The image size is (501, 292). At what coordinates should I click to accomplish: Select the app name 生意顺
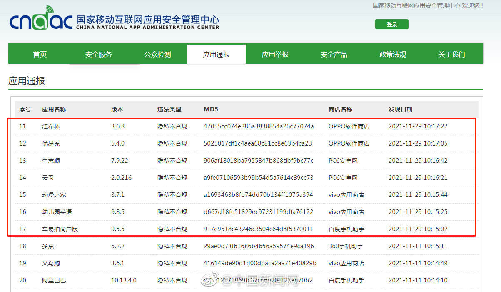[51, 161]
